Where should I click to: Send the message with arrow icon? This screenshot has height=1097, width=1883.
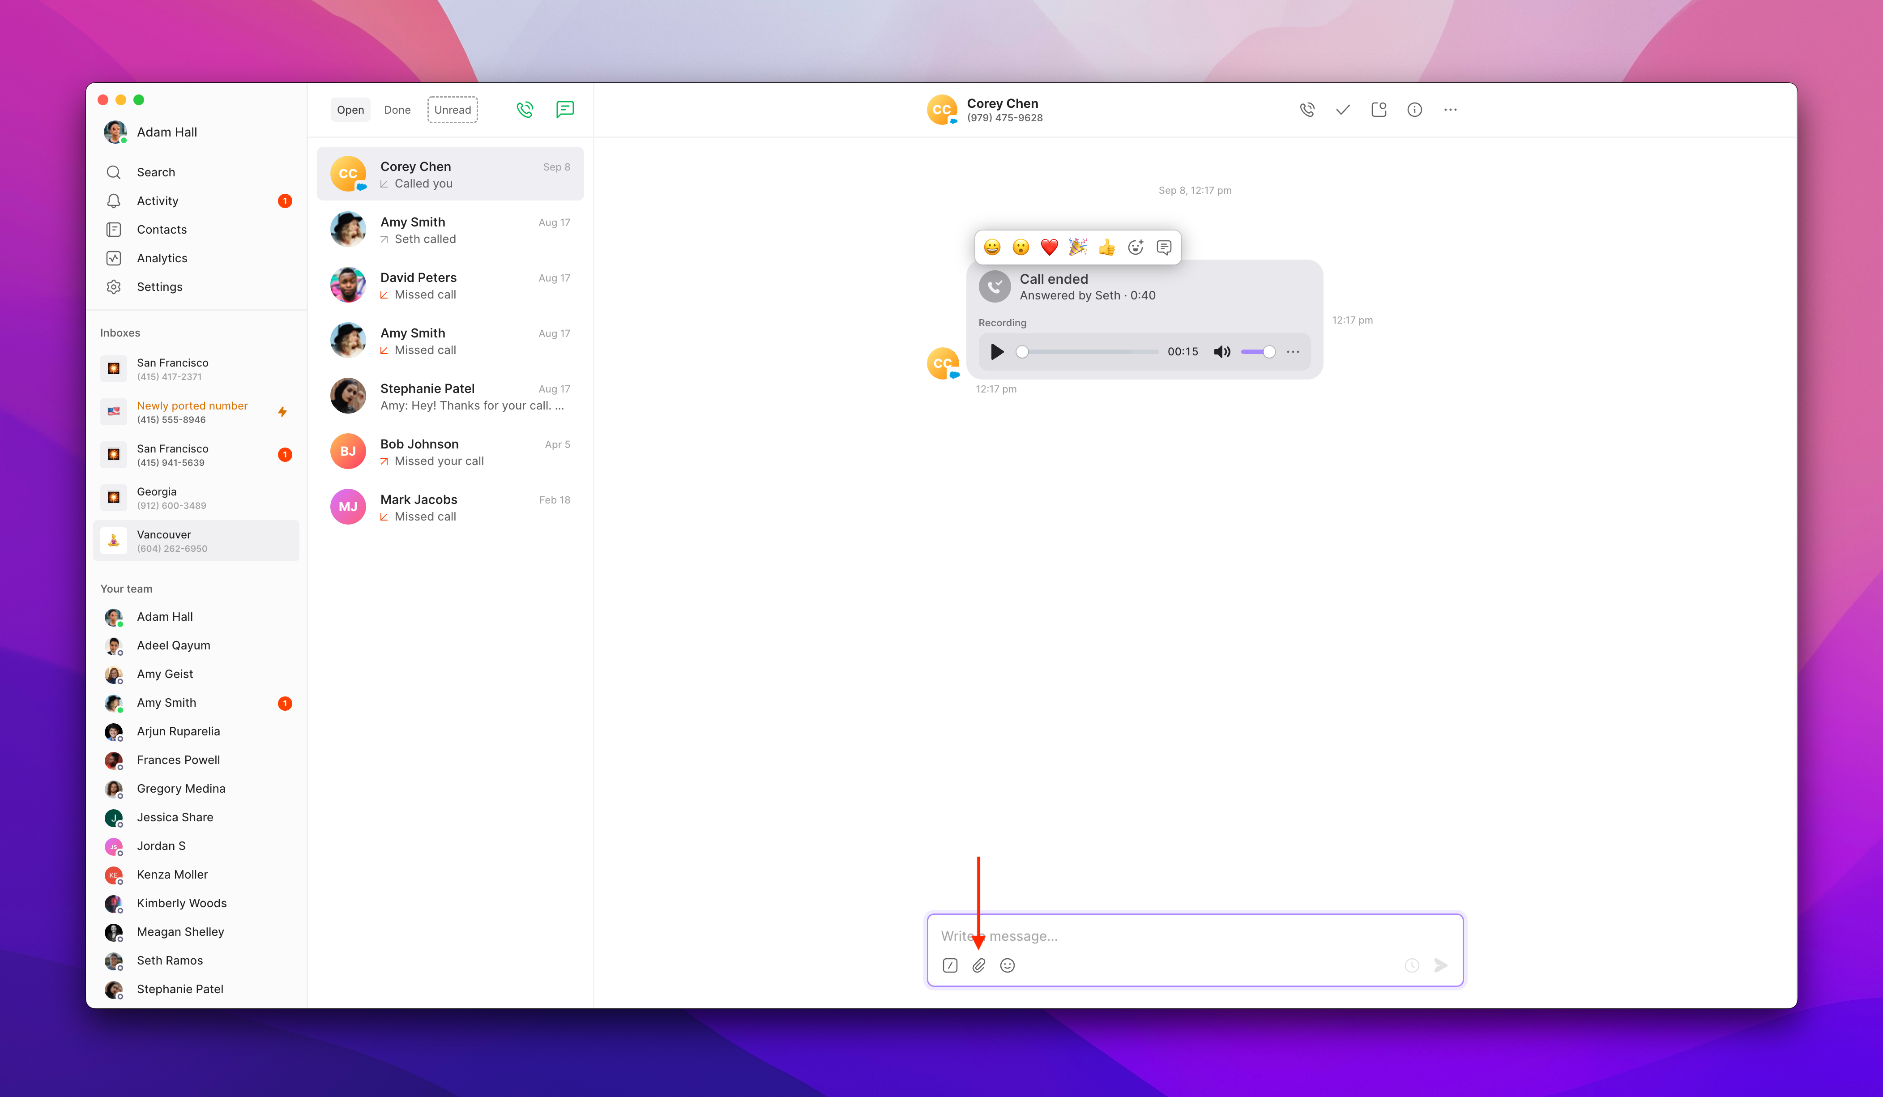tap(1441, 965)
